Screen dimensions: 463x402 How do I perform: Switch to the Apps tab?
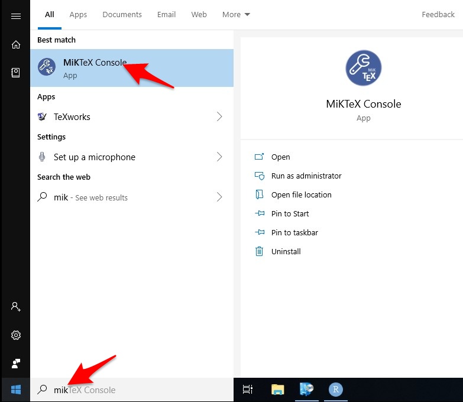pyautogui.click(x=78, y=14)
